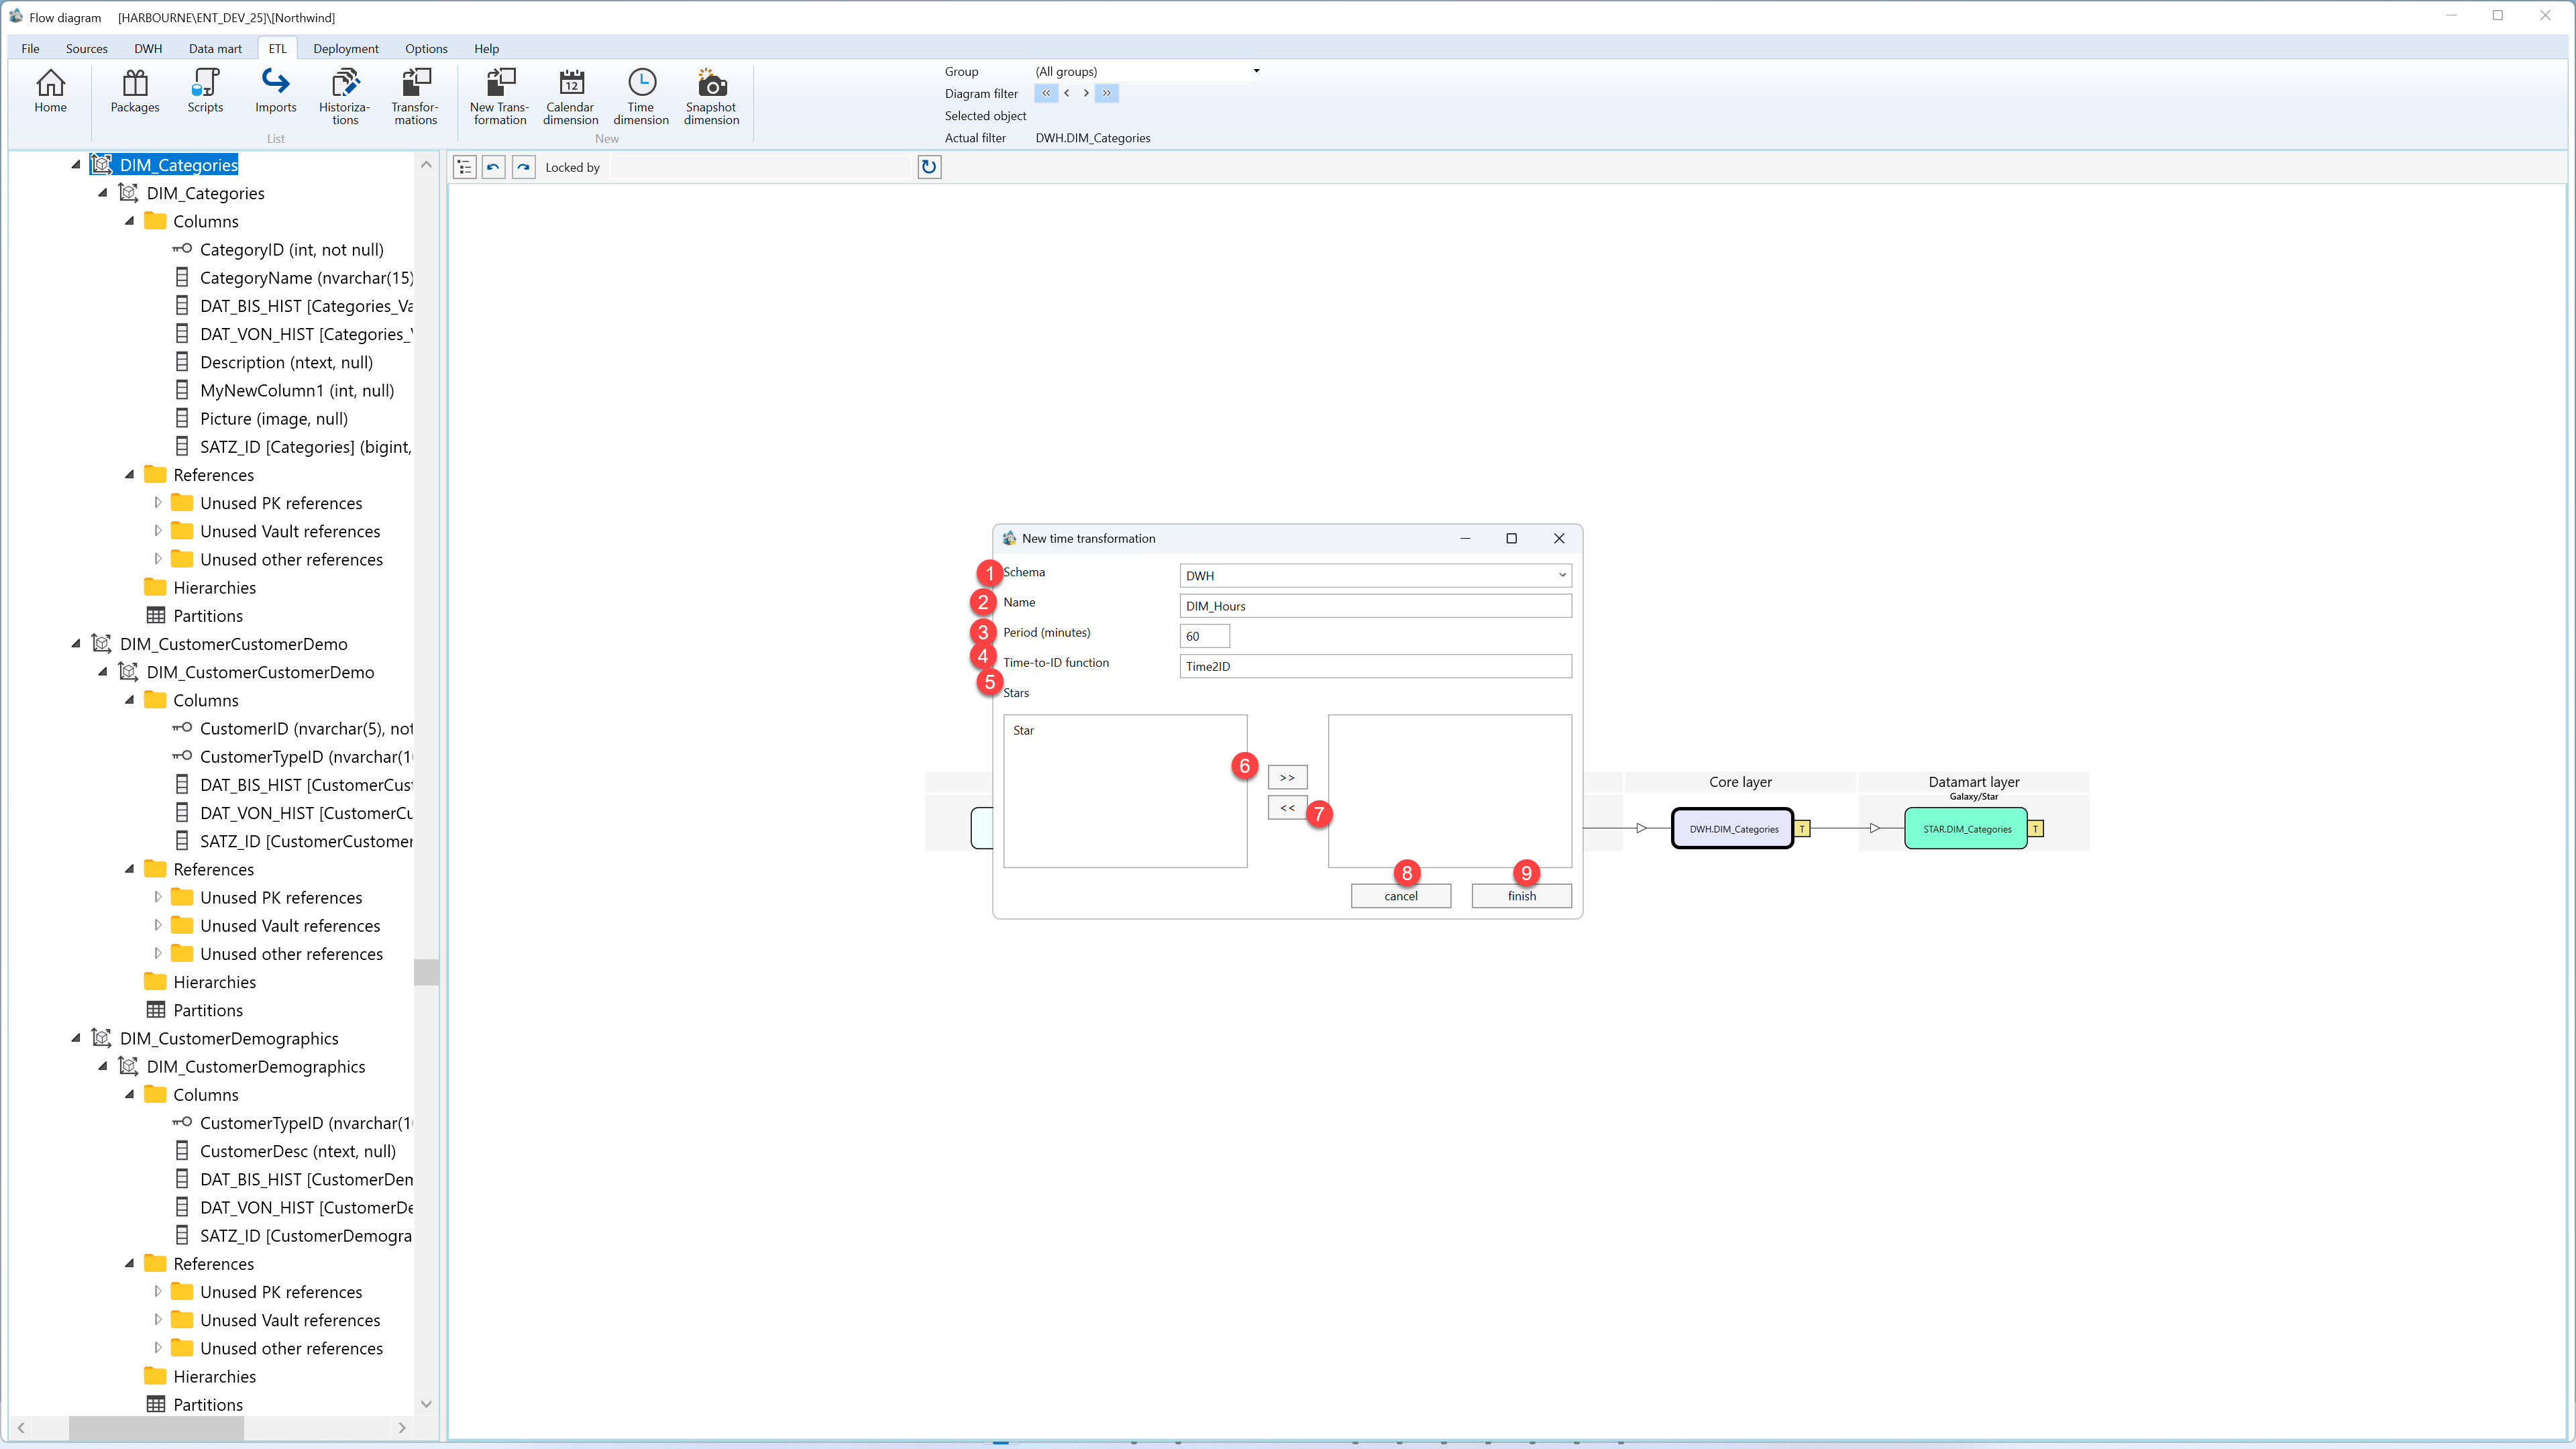
Task: Create a Snapshot dimension
Action: coord(711,97)
